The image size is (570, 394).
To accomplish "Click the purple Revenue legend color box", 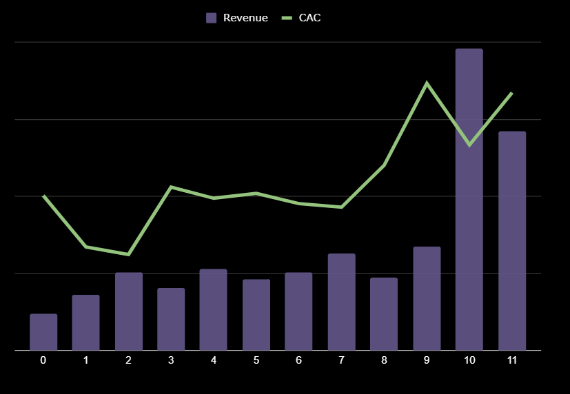I will click(212, 18).
